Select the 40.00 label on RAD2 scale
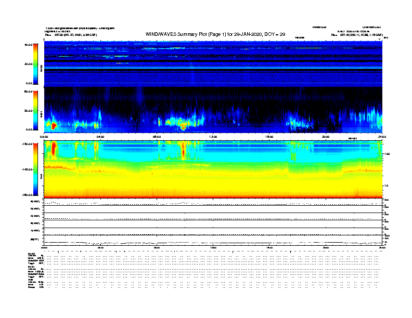The height and width of the screenshot is (318, 412). (x=28, y=45)
